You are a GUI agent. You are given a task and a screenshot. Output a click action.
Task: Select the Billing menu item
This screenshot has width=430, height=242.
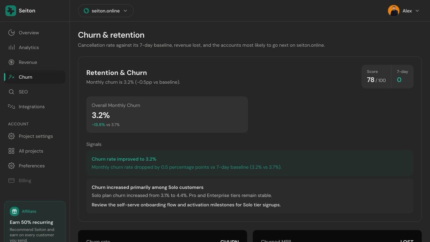(x=35, y=180)
